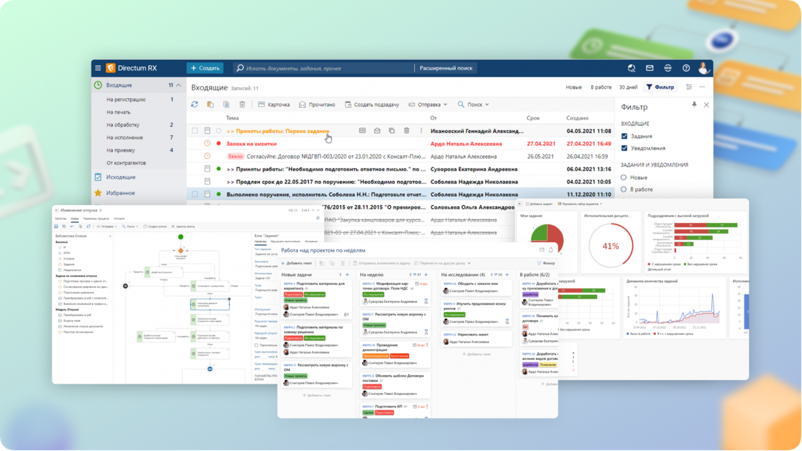Open the Поиск dropdown in Входящие toolbar
This screenshot has height=451, width=802.
click(x=473, y=104)
